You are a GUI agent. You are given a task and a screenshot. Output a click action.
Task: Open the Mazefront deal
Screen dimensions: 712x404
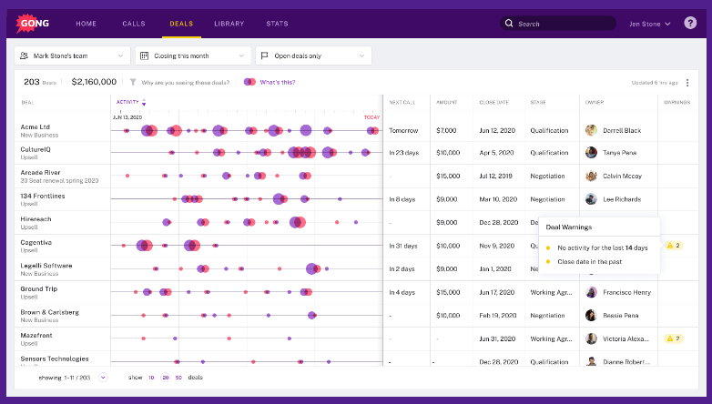coord(36,336)
